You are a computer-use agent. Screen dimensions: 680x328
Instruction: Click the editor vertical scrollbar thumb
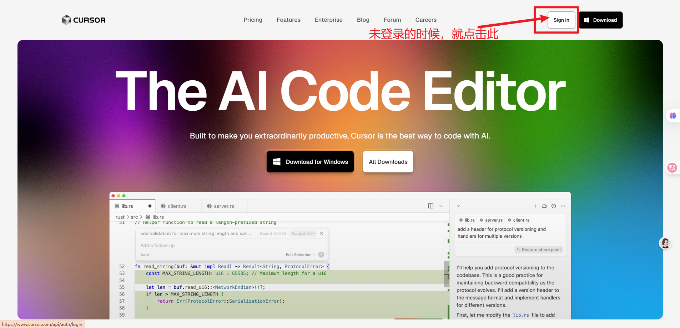(446, 274)
